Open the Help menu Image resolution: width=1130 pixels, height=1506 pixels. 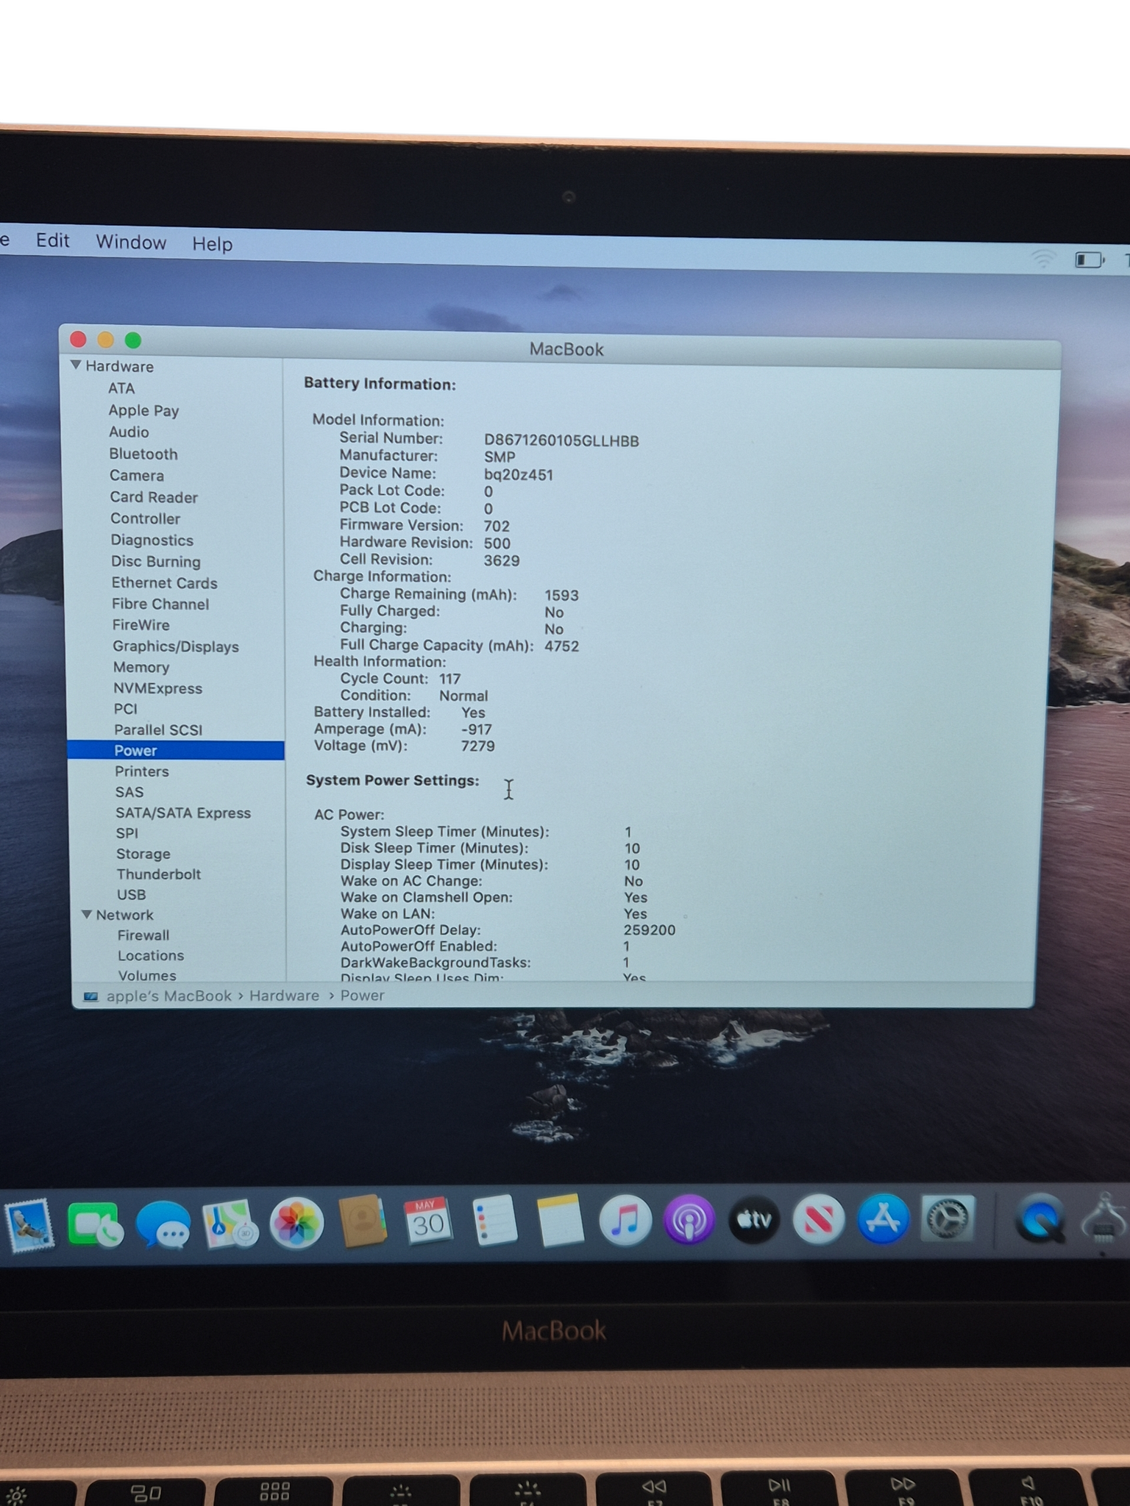point(212,243)
